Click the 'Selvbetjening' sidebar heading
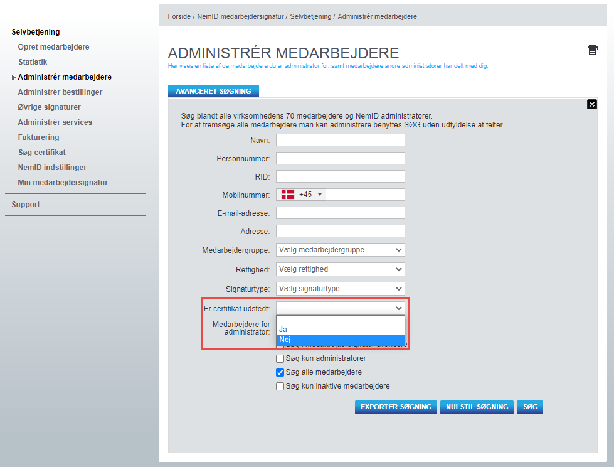This screenshot has height=467, width=614. pos(36,32)
